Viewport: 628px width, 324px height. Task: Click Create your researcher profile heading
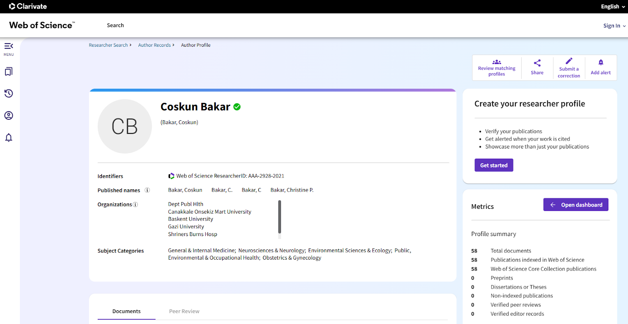point(529,104)
